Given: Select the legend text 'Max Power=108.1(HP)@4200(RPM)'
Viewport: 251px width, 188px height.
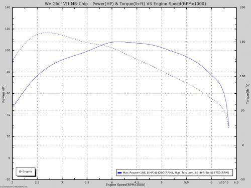Looking at the screenshot, I should tap(148, 172).
